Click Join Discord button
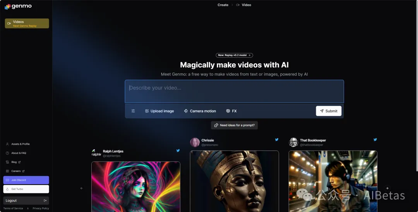This screenshot has height=212, width=418. point(26,180)
